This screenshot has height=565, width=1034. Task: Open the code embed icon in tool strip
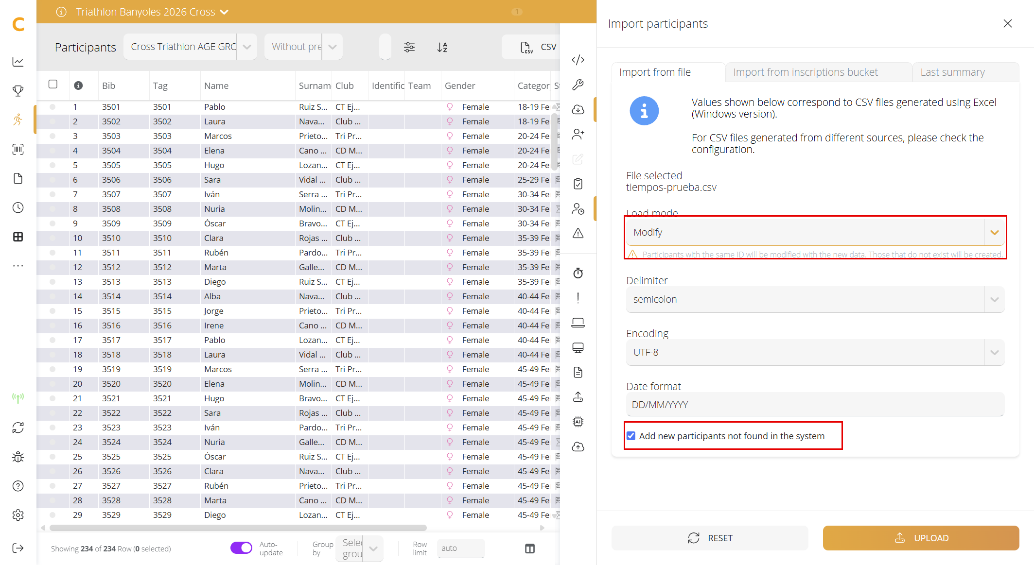tap(578, 60)
